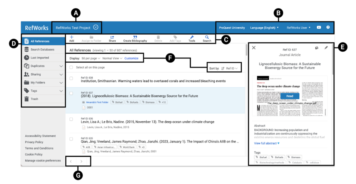Expand the Duplicates sidebar section
The height and width of the screenshot is (184, 356).
tap(61, 66)
